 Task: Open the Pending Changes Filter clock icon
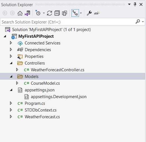[38, 13]
